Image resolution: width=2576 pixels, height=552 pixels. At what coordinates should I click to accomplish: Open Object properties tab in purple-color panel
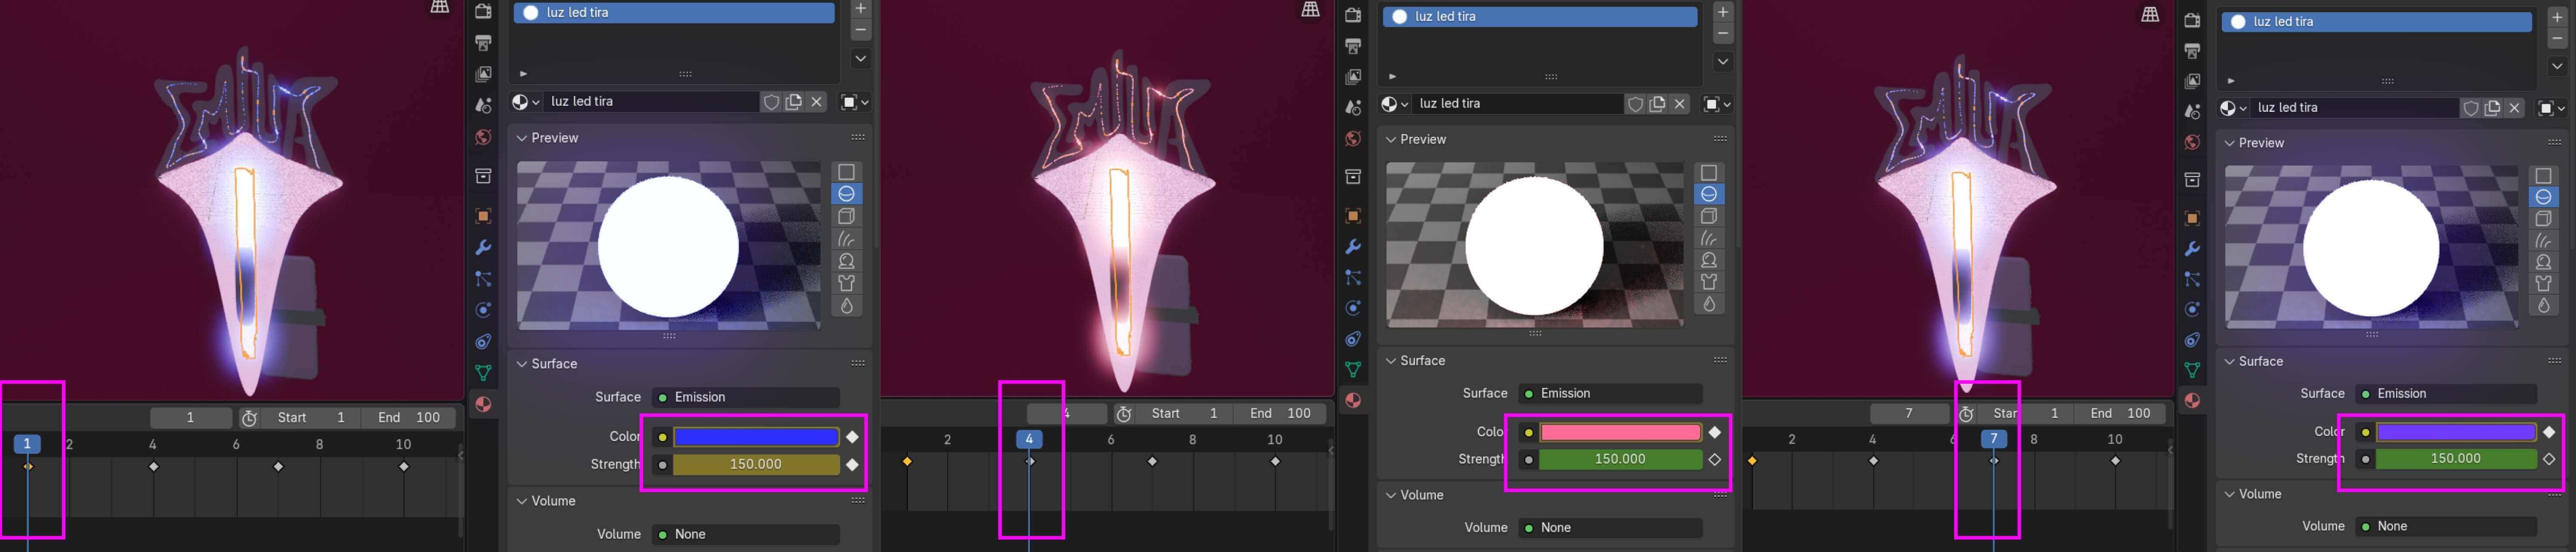(x=2192, y=218)
